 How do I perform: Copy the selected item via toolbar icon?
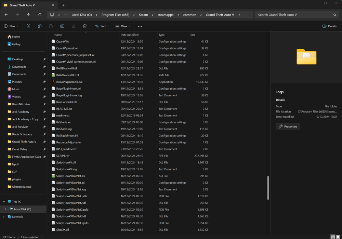click(40, 26)
